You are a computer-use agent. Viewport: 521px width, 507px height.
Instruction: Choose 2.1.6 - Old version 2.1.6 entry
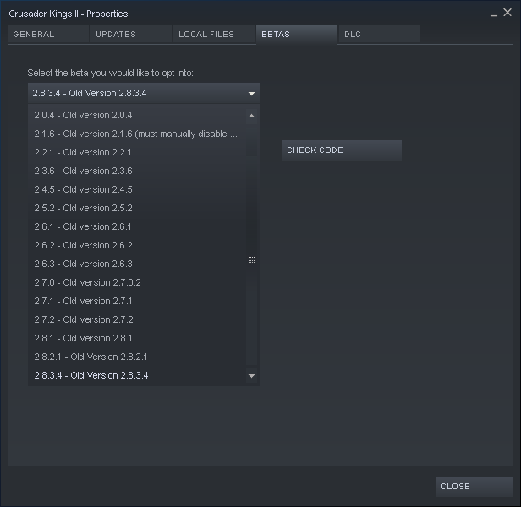click(x=137, y=134)
